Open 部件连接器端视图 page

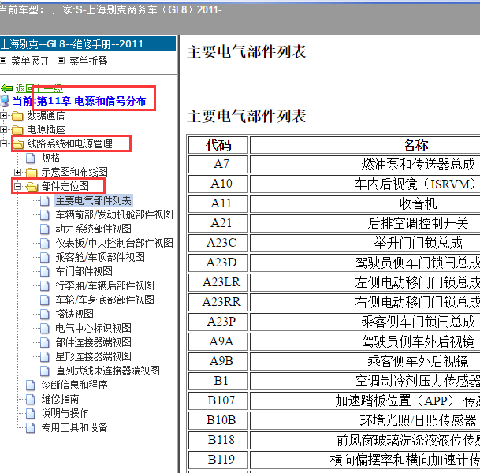(93, 342)
